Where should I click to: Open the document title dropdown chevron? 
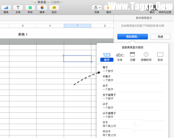[x=61, y=2]
